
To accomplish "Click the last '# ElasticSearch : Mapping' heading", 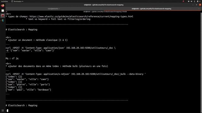I will coord(21,105).
